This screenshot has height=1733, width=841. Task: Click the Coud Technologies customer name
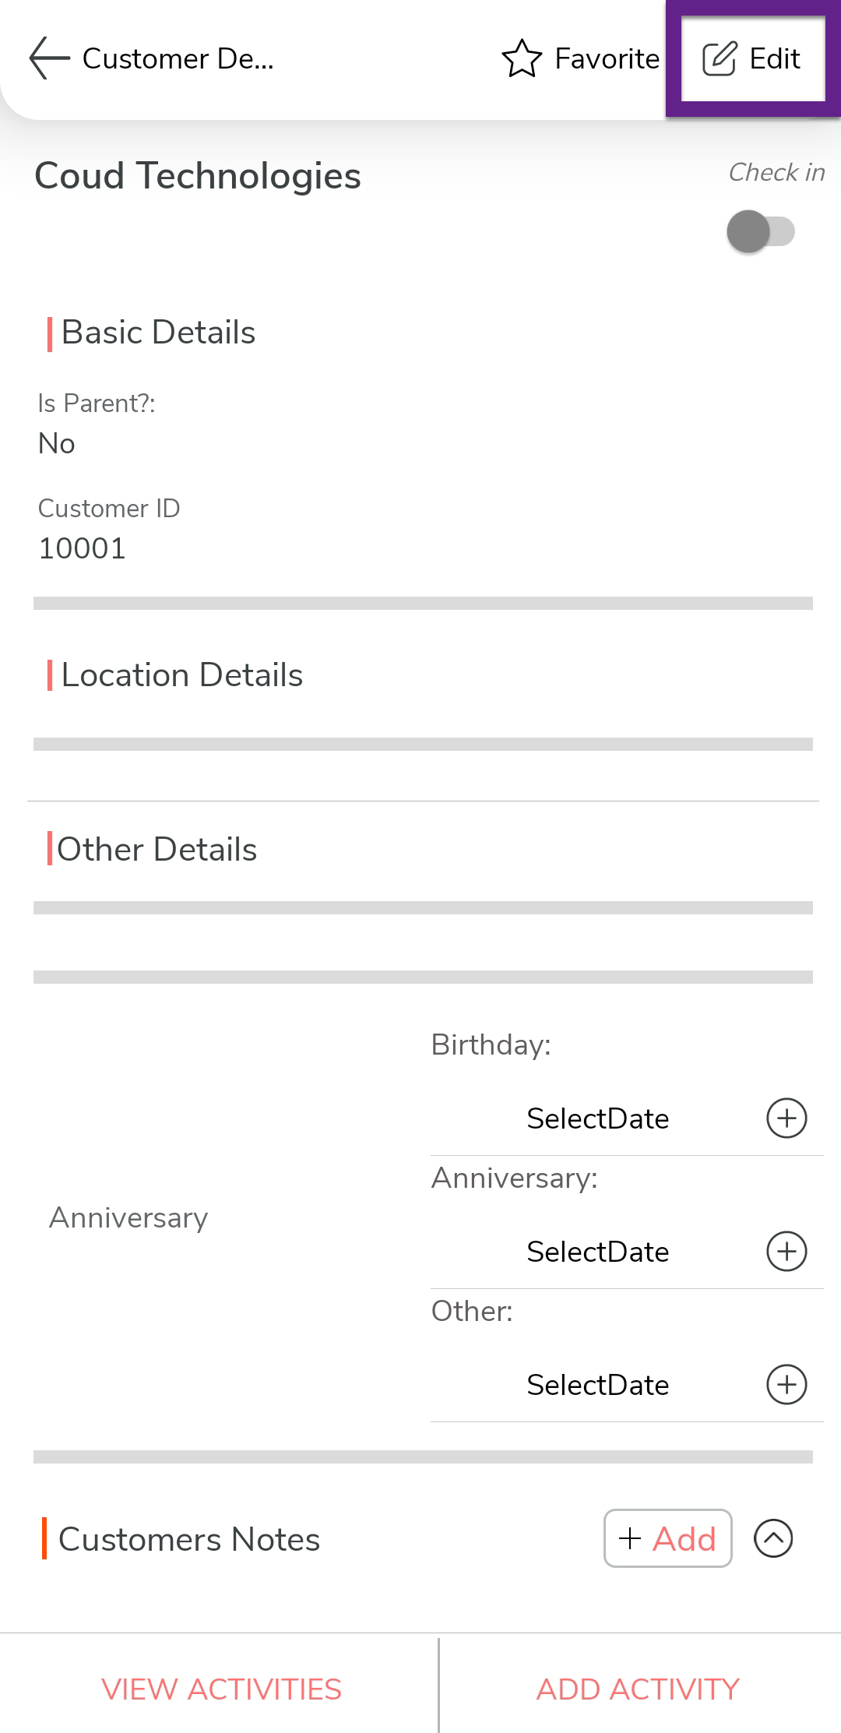[x=198, y=176]
